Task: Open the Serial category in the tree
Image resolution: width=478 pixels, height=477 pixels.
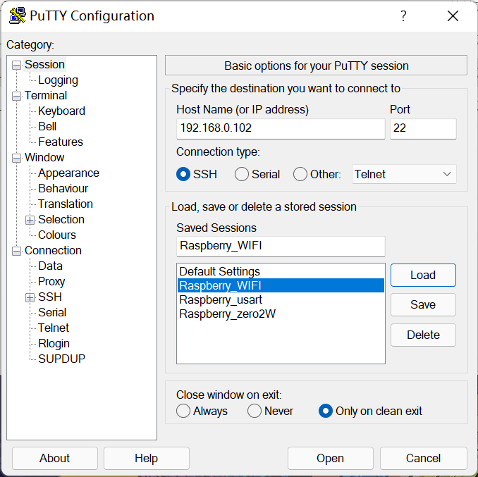Action: 52,313
